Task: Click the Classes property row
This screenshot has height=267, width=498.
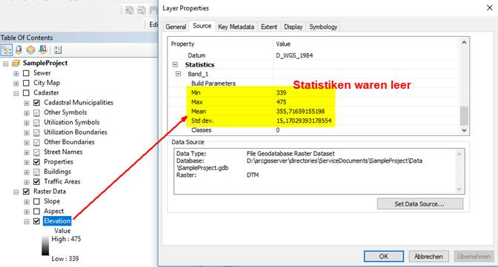Action: click(313, 130)
